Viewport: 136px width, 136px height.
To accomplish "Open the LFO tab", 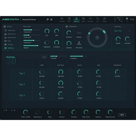I will pos(97,20).
